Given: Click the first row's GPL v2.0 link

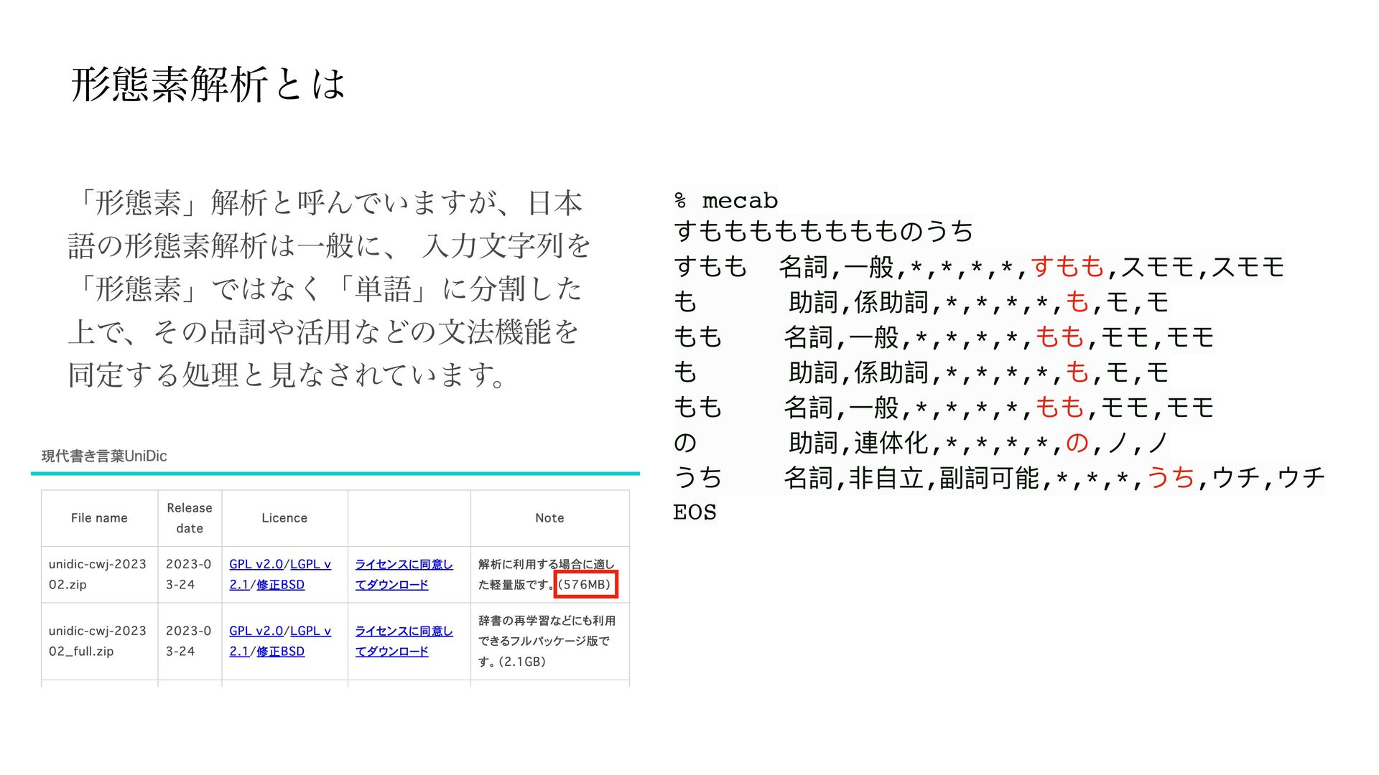Looking at the screenshot, I should click(x=256, y=564).
